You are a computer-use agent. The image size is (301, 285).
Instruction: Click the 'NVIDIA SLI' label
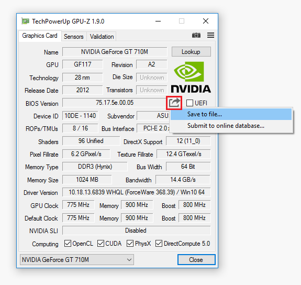pyautogui.click(x=43, y=231)
